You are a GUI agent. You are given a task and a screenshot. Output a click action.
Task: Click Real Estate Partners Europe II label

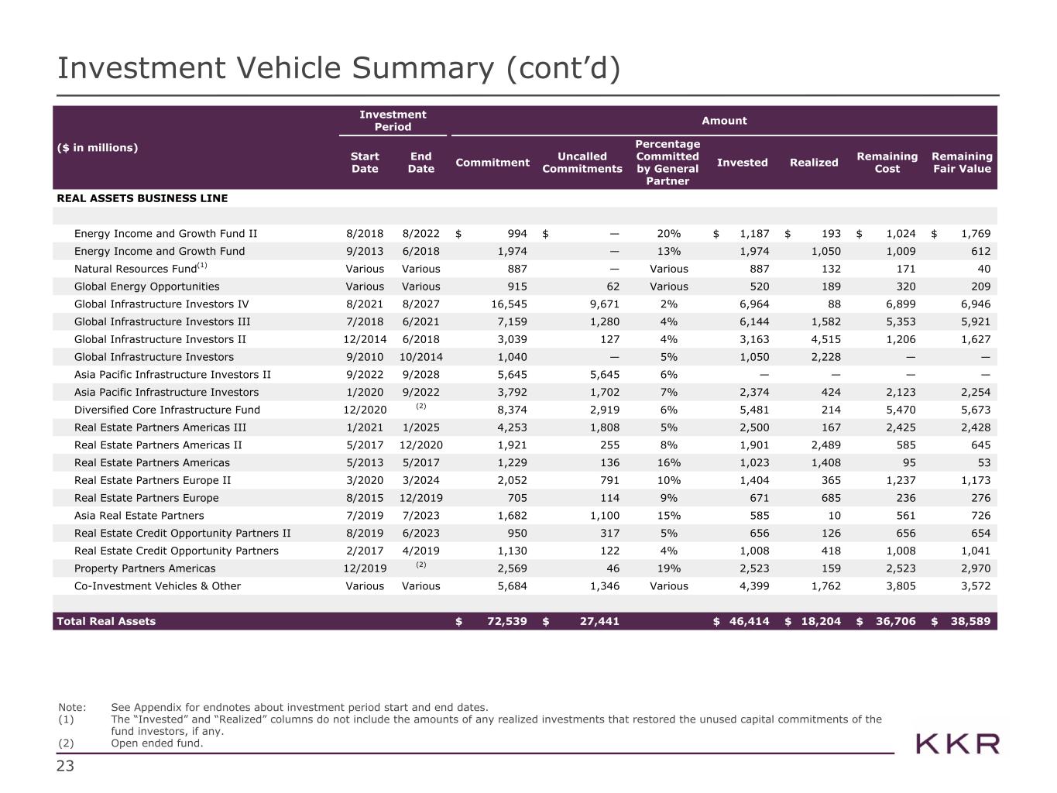[153, 480]
